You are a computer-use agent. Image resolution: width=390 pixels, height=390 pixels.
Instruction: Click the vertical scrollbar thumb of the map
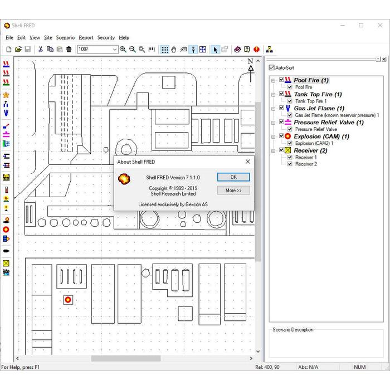point(258,181)
